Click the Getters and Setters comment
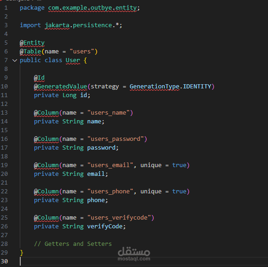Screen dimensions: 268x267 [x=73, y=244]
